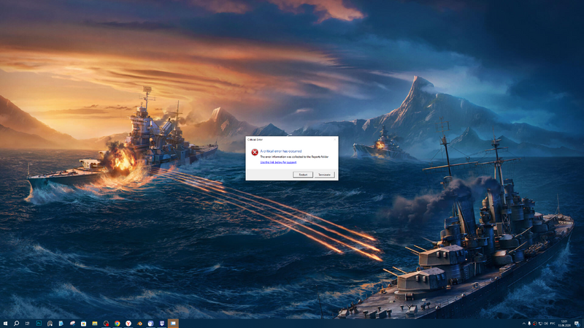Open the 'Use the link below for support' link

pyautogui.click(x=278, y=162)
